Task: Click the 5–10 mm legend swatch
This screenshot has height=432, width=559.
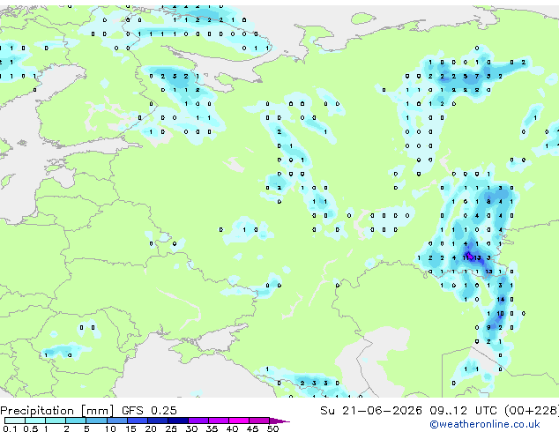Action: (x=97, y=421)
